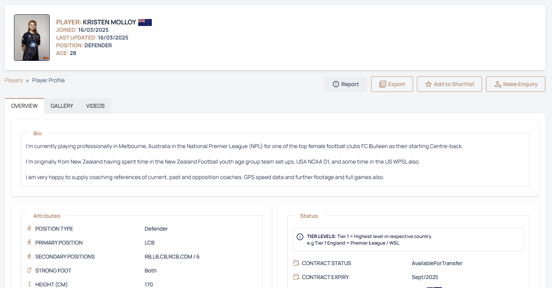552x288 pixels.
Task: Switch to the Videos tab
Action: (x=95, y=106)
